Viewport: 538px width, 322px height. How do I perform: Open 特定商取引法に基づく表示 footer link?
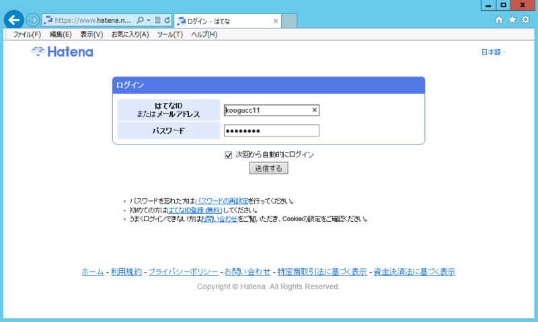322,272
